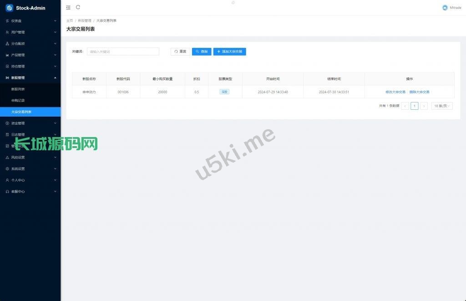Screen dimensions: 466x301
Task: Click the 添加大宗交易 add button
Action: (229, 51)
